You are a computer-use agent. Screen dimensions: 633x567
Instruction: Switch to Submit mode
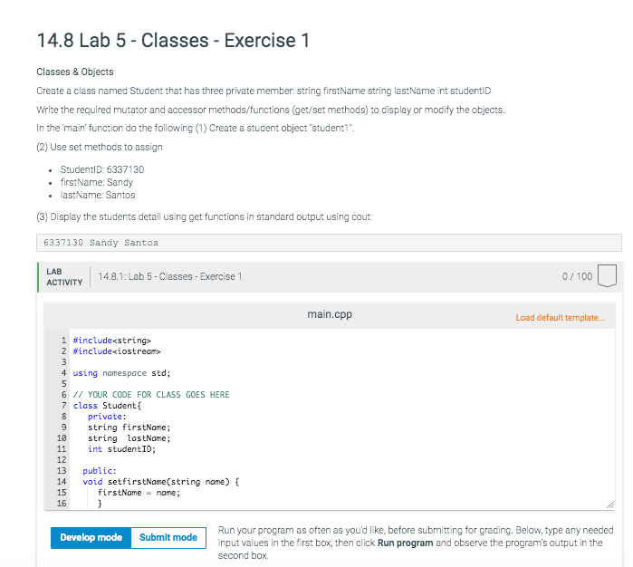tap(168, 537)
